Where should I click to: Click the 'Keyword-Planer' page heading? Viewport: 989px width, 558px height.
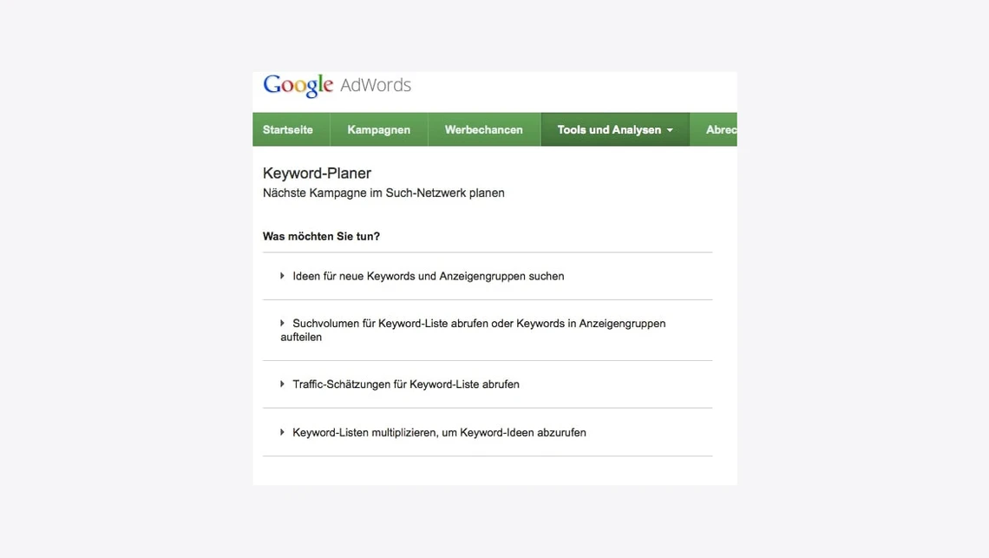(317, 174)
